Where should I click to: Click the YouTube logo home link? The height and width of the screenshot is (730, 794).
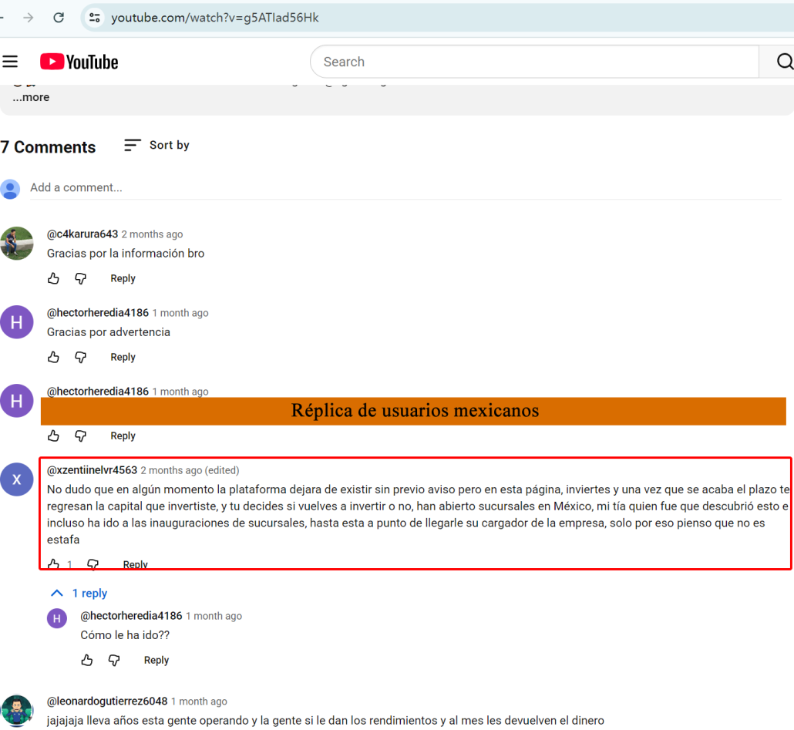click(x=79, y=62)
